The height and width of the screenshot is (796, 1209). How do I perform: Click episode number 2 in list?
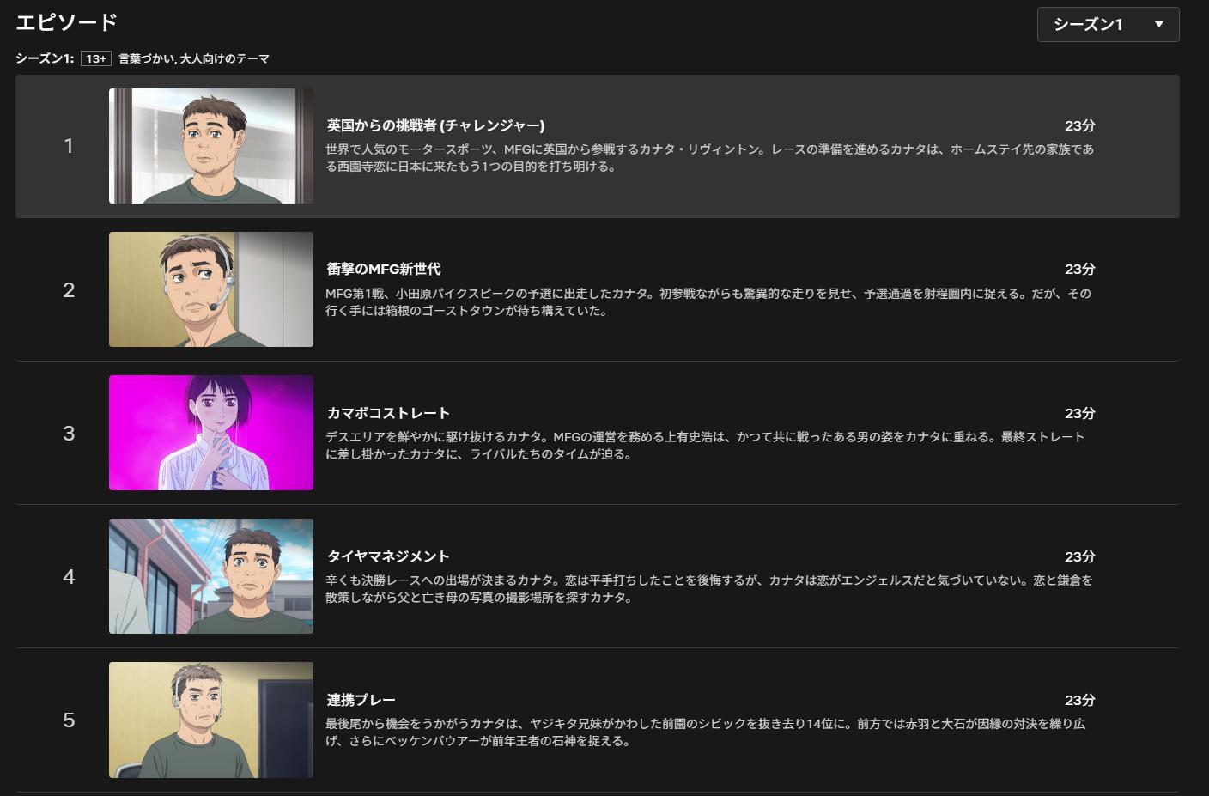coord(69,289)
